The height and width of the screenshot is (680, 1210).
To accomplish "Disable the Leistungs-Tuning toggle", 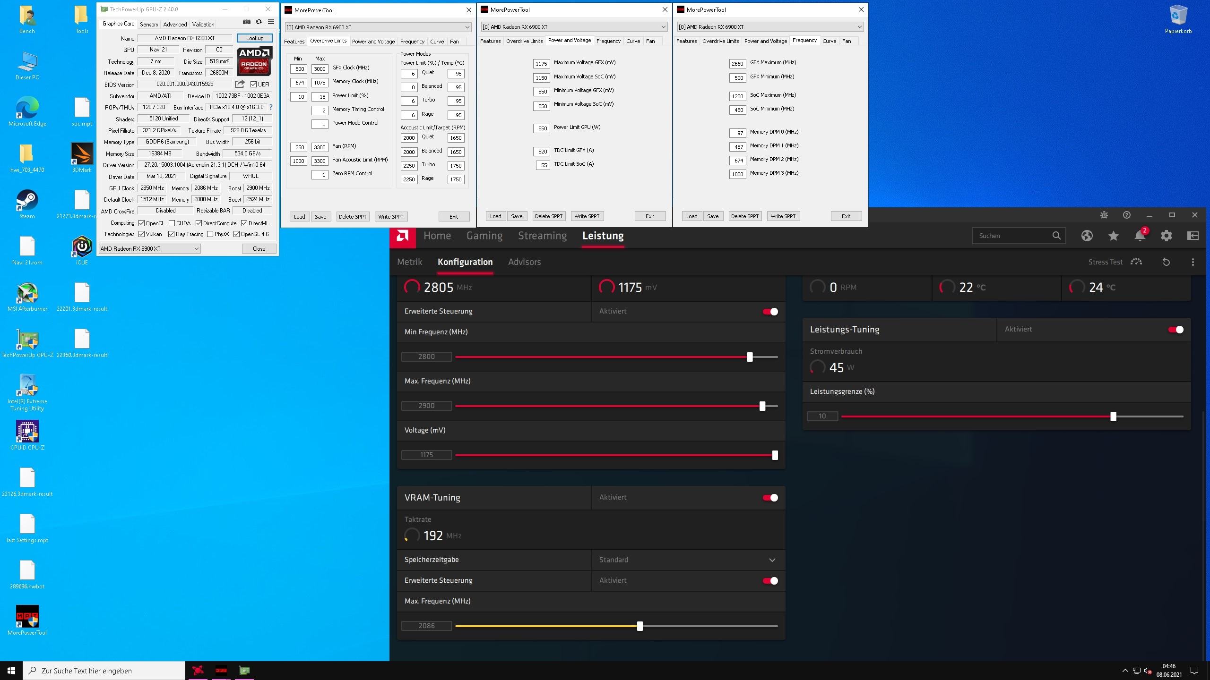I will 1175,330.
